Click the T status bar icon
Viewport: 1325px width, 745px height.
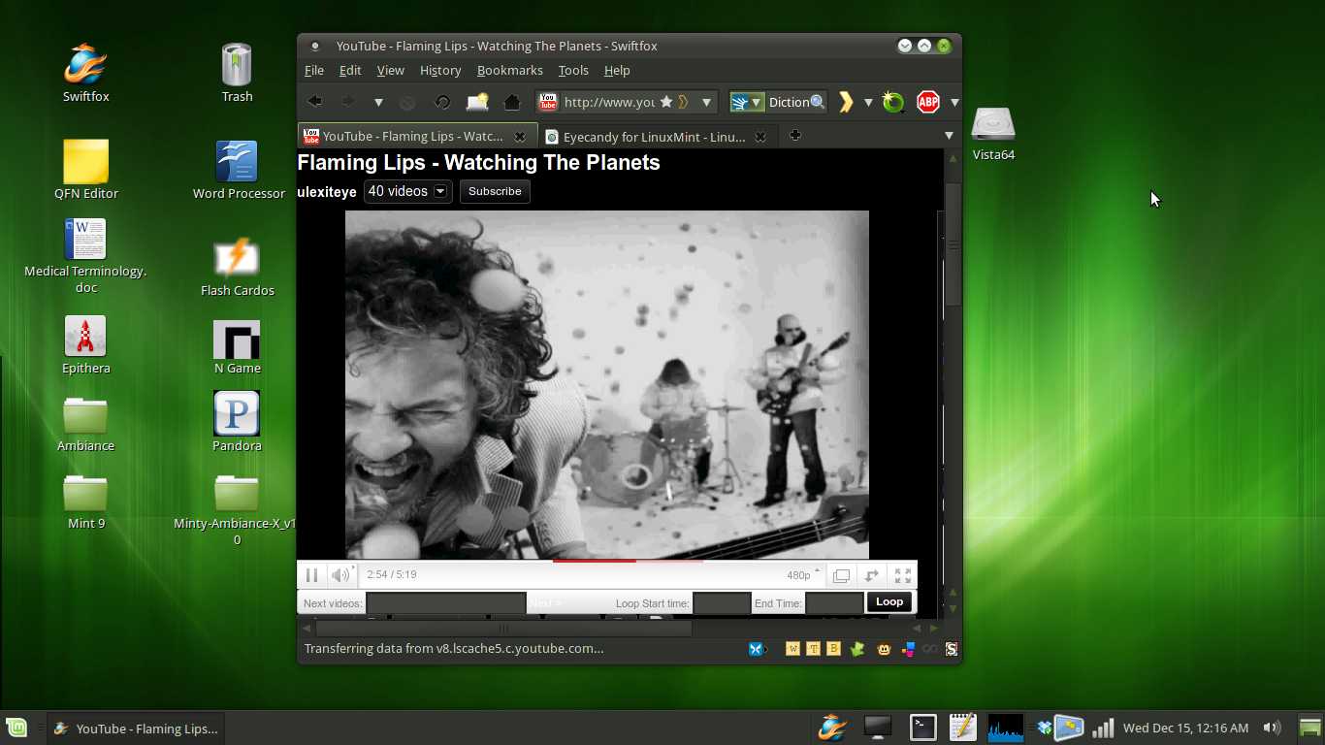click(x=813, y=649)
